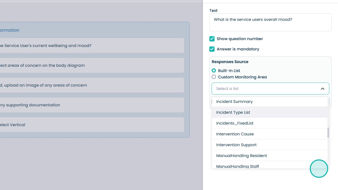Screen dimensions: 338x190
Task: Select Intervention Cause list item
Action: tap(235, 134)
